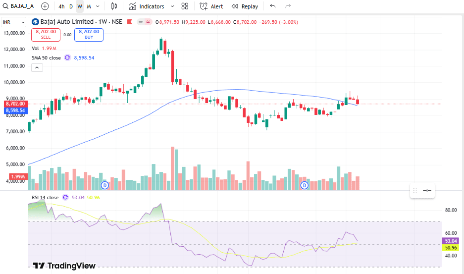Viewport: 464px width, 274px height.
Task: Toggle the market status pill indicator
Action: [145, 22]
